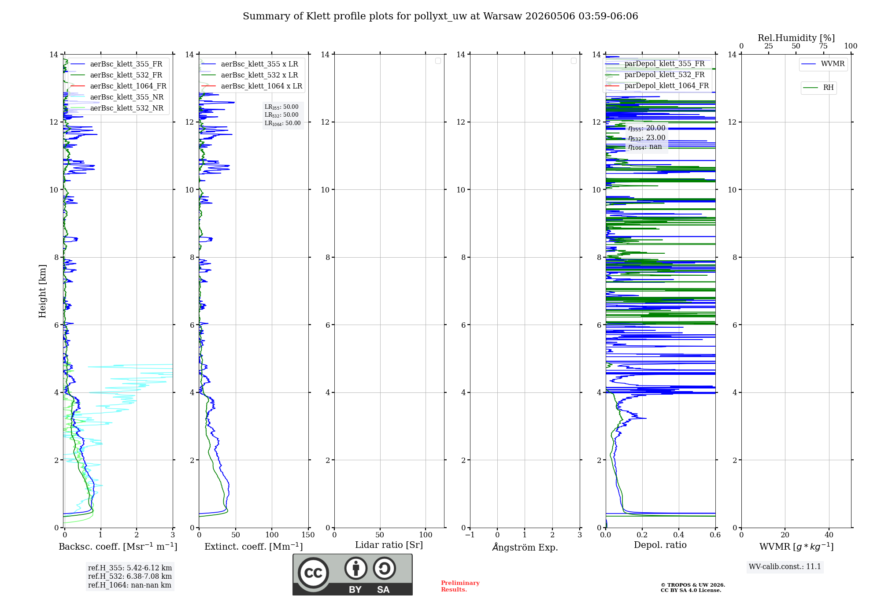881x599 pixels.
Task: Click the ref.H_355: 5.42-6.12 km text
Action: pyautogui.click(x=130, y=568)
